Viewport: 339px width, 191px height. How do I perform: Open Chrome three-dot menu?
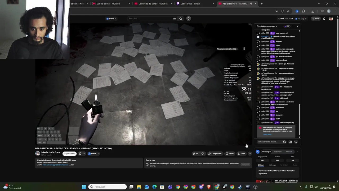point(335,11)
